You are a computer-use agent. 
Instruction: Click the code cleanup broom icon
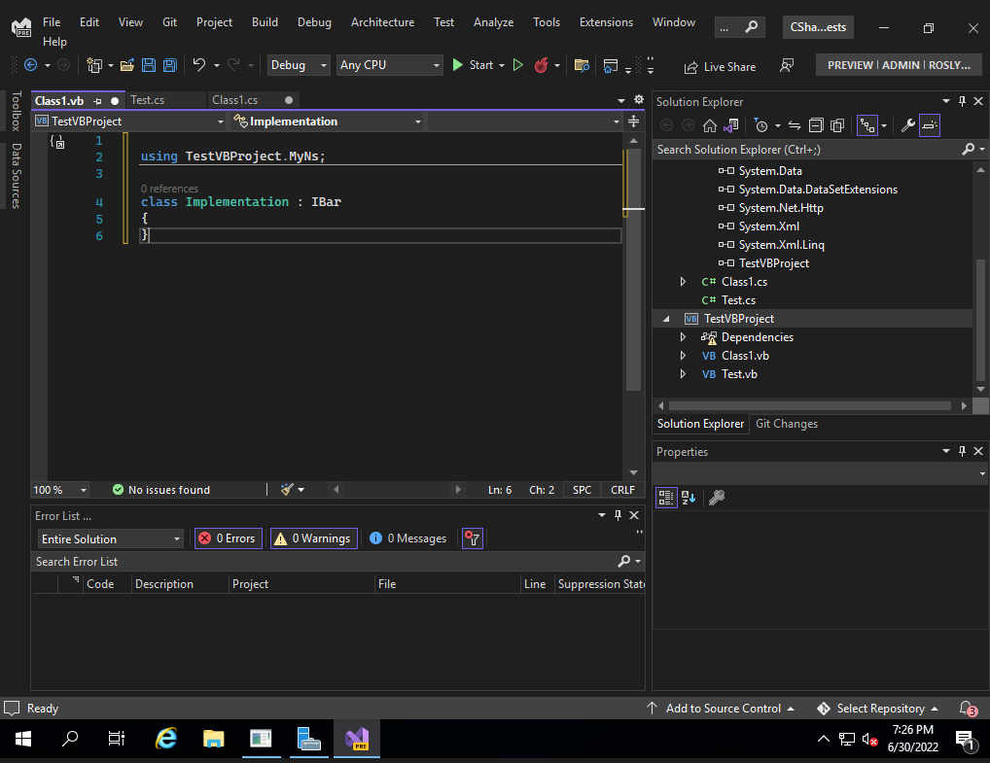287,489
